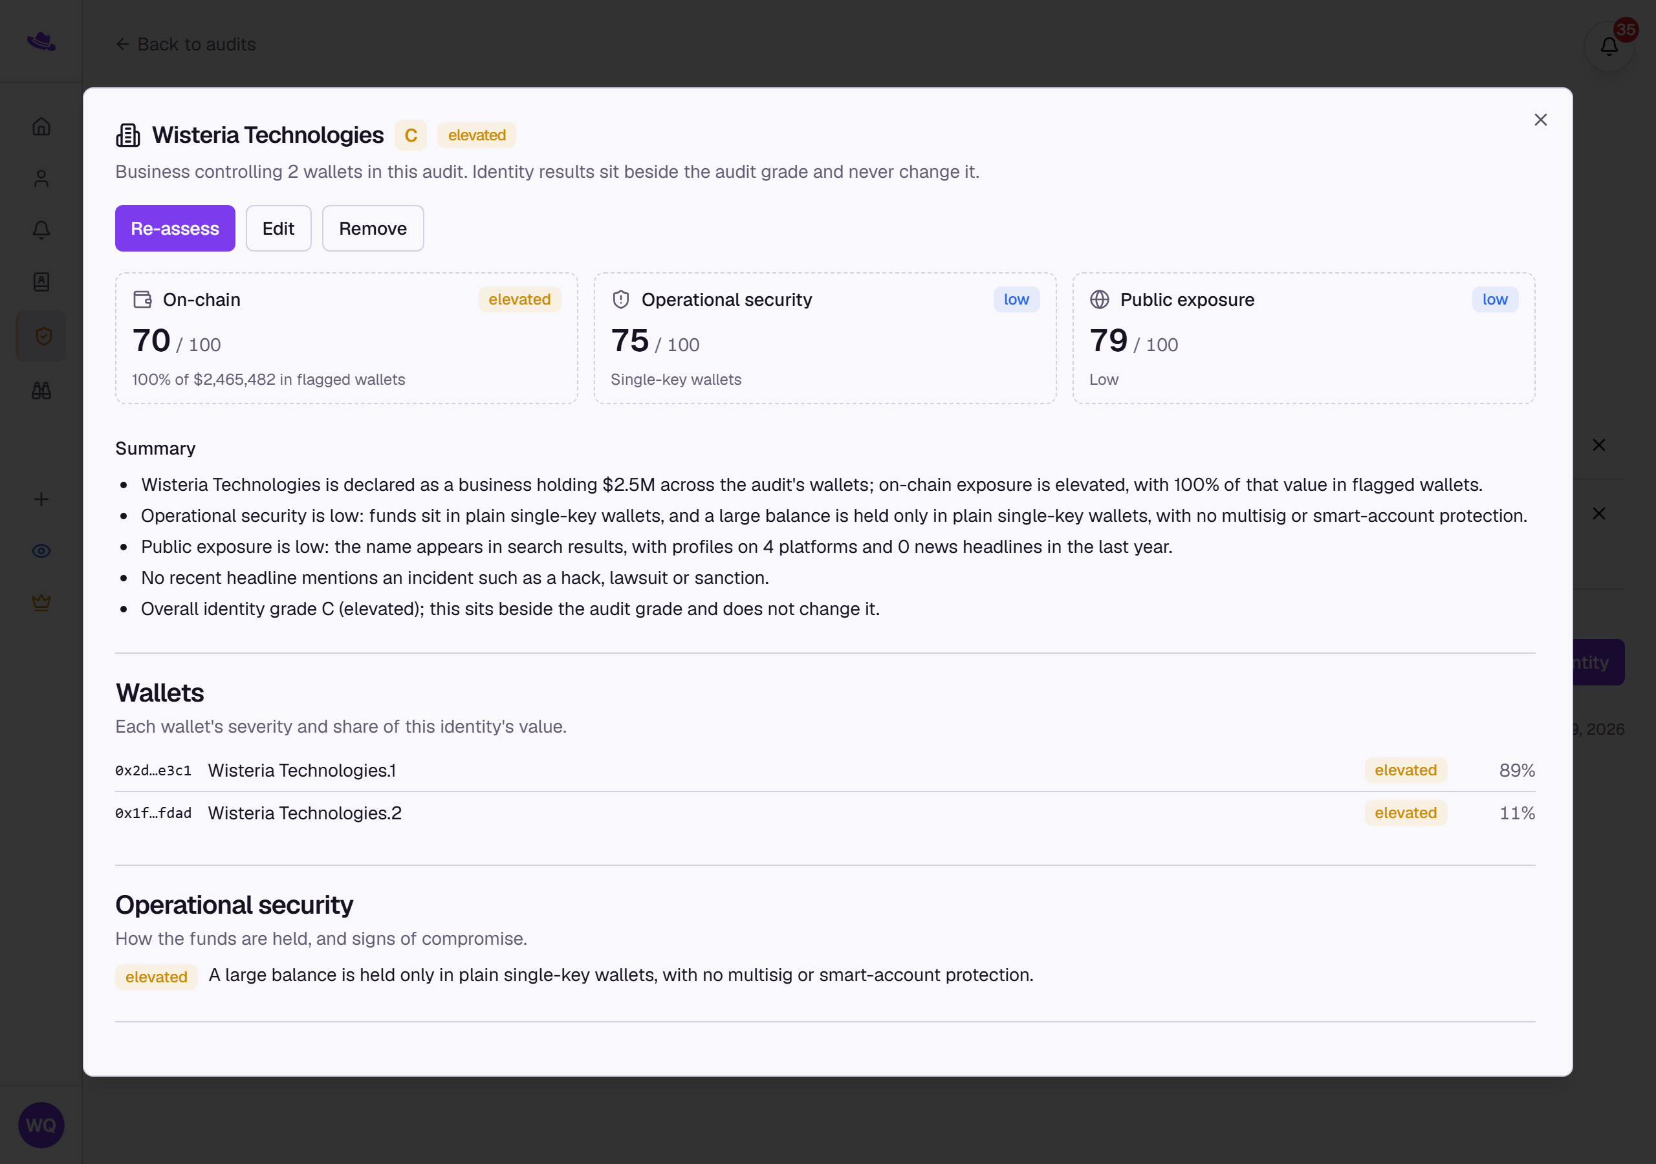1656x1164 pixels.
Task: Click the hat logo in top-left corner
Action: pyautogui.click(x=41, y=41)
